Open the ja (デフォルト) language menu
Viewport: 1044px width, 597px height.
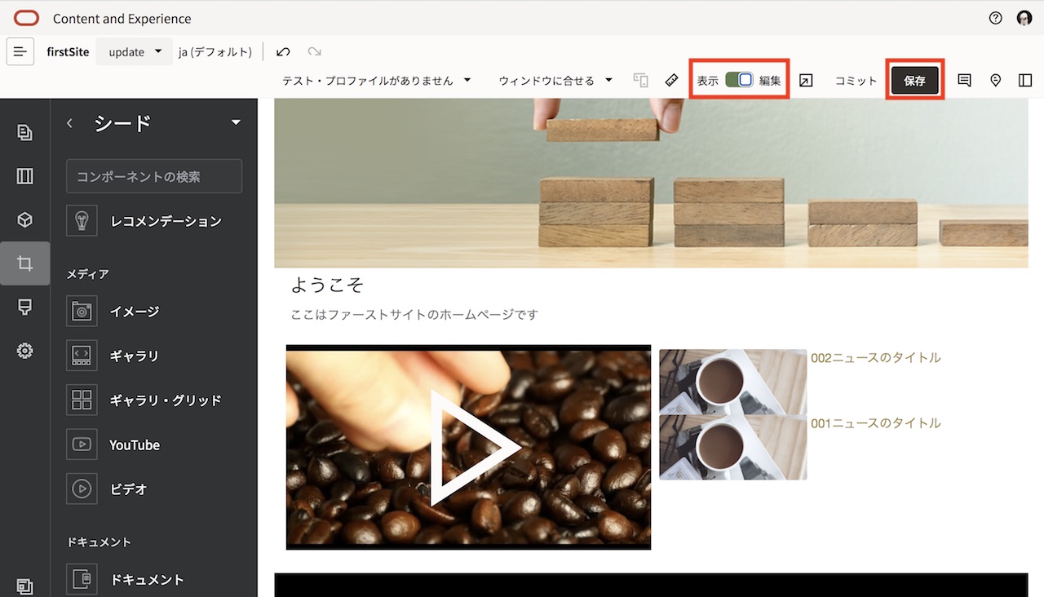tap(215, 51)
